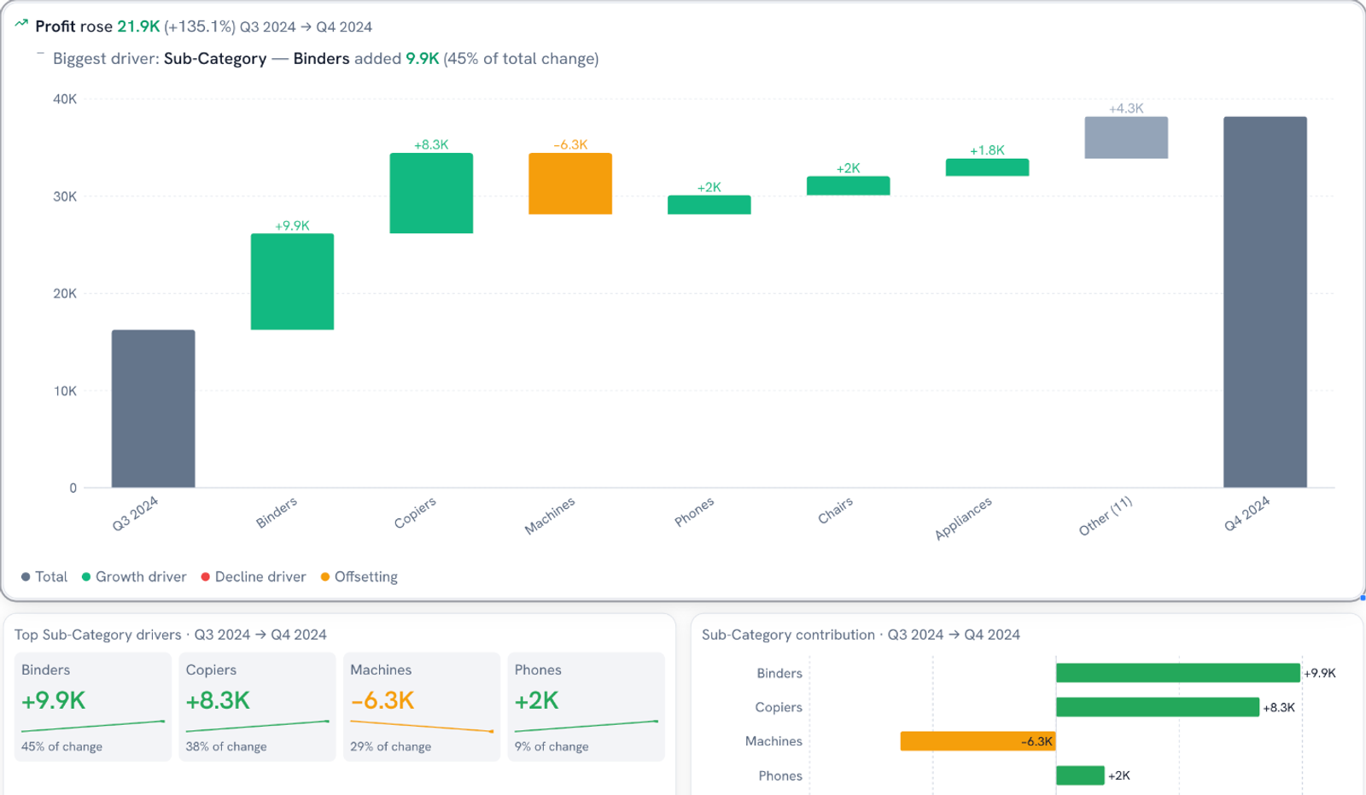Click the 'Appliances' x-axis label

click(963, 518)
